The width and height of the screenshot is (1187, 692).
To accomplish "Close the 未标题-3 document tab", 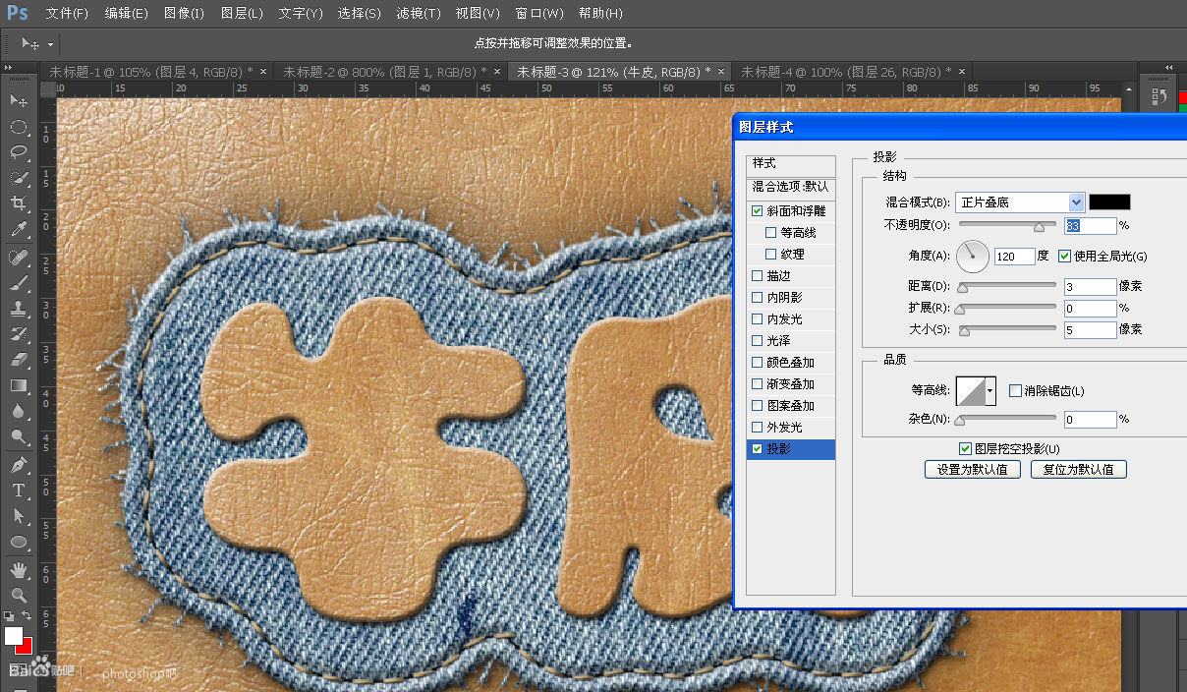I will [721, 72].
